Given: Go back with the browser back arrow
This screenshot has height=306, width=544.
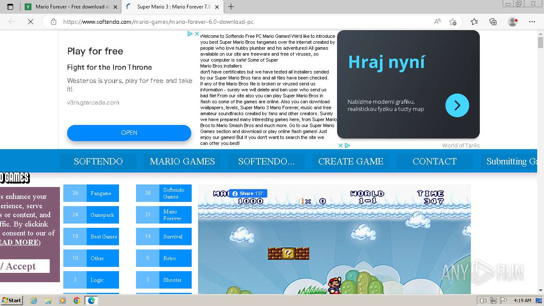Looking at the screenshot, I should tap(12, 22).
